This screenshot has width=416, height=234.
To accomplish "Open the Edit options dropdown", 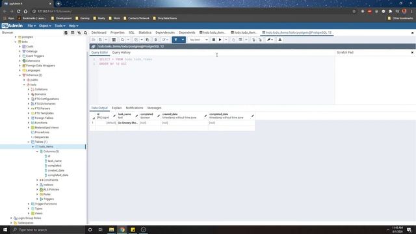I will click(165, 40).
